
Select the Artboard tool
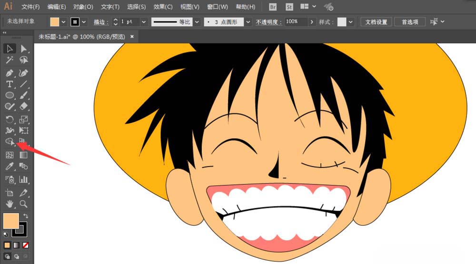point(10,193)
